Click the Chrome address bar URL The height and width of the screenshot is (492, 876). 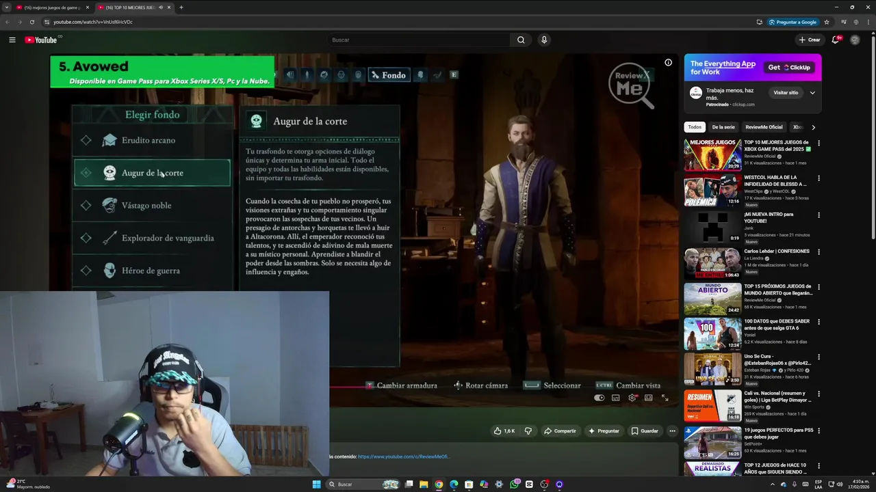(x=93, y=22)
